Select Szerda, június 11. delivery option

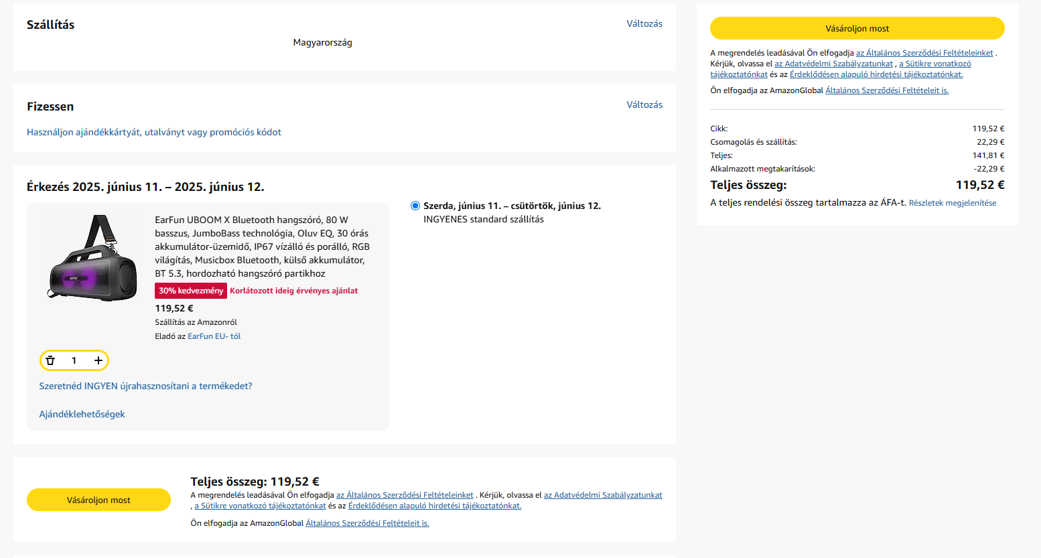(x=415, y=206)
